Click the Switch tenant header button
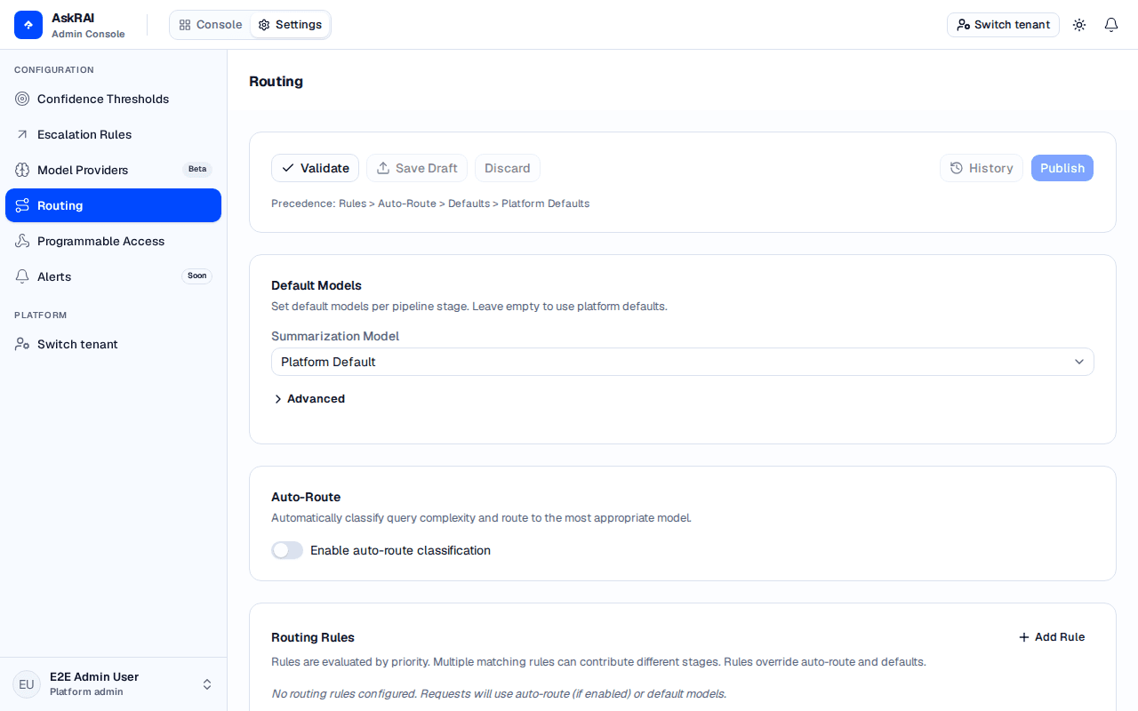Viewport: 1138px width, 711px height. [x=1003, y=25]
